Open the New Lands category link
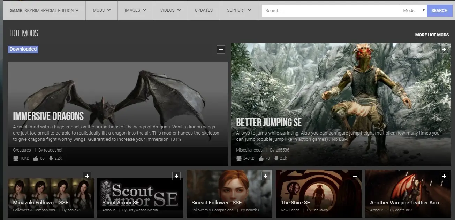Screen dimensions: 455x220 click(x=290, y=210)
